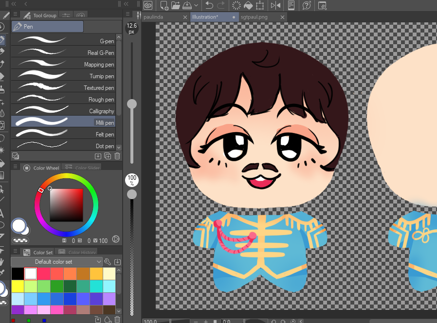Open the Tool Group tab
This screenshot has height=323, width=437.
40,16
